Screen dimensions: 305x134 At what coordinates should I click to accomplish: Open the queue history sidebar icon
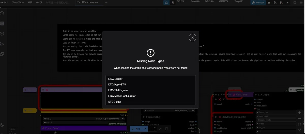pos(2,13)
